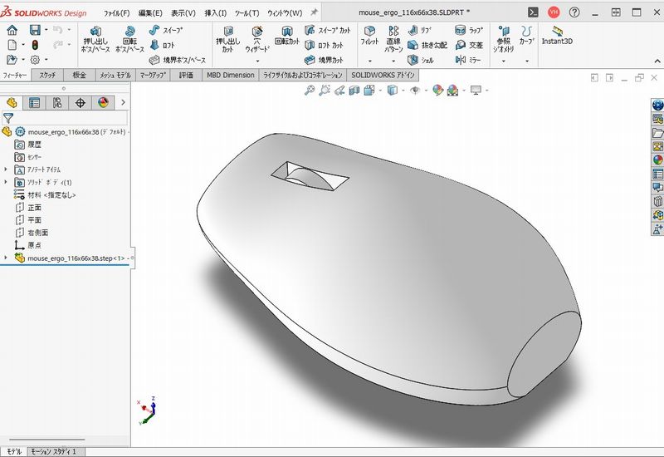Image resolution: width=664 pixels, height=457 pixels.
Task: Open the Save dropdown arrow
Action: pos(46,30)
